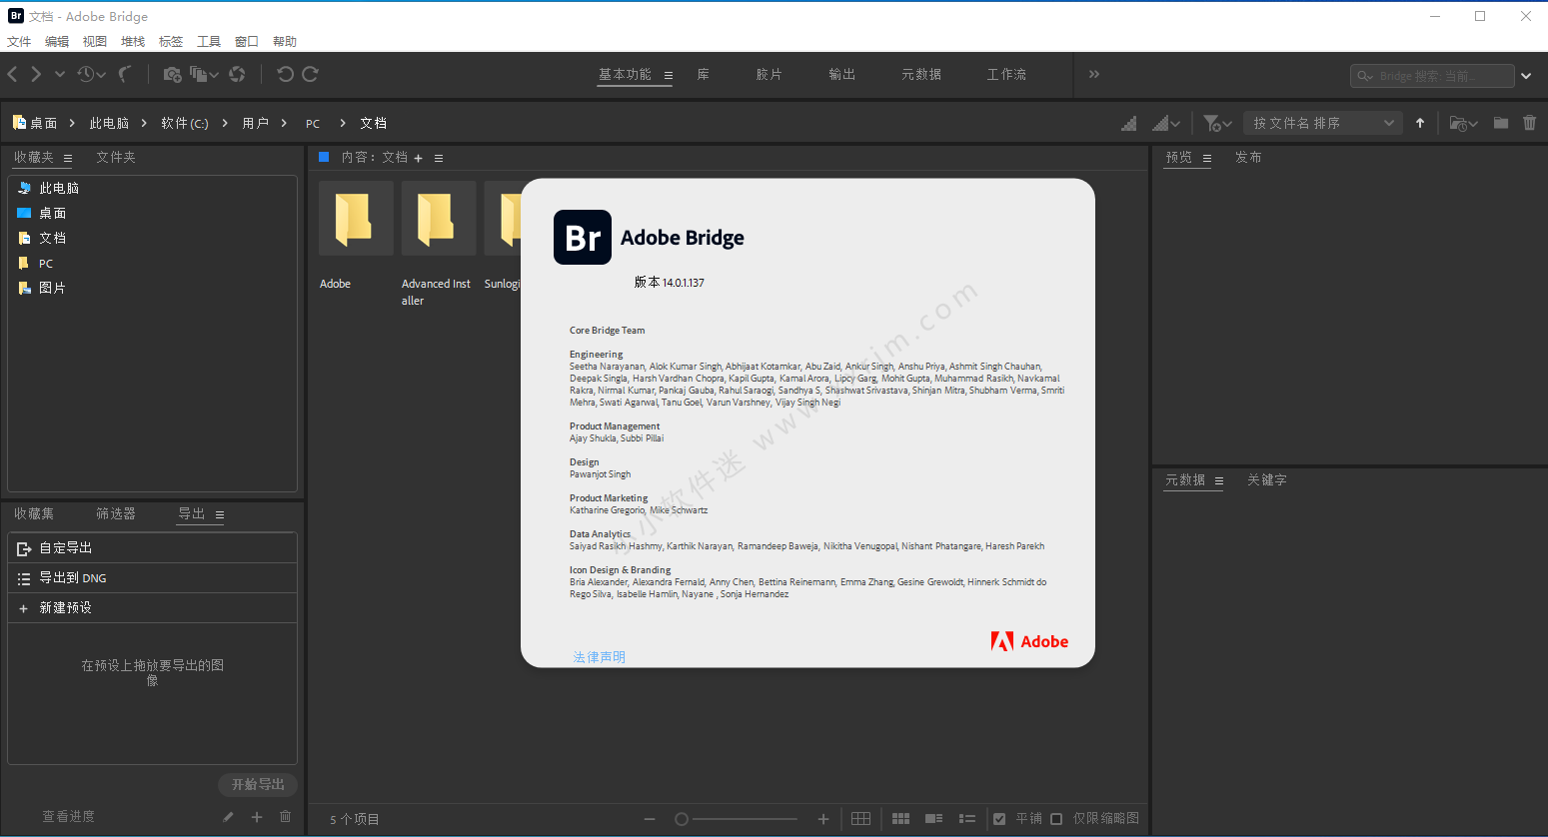
Task: Rotate 90 degrees counterclockwise icon
Action: [285, 74]
